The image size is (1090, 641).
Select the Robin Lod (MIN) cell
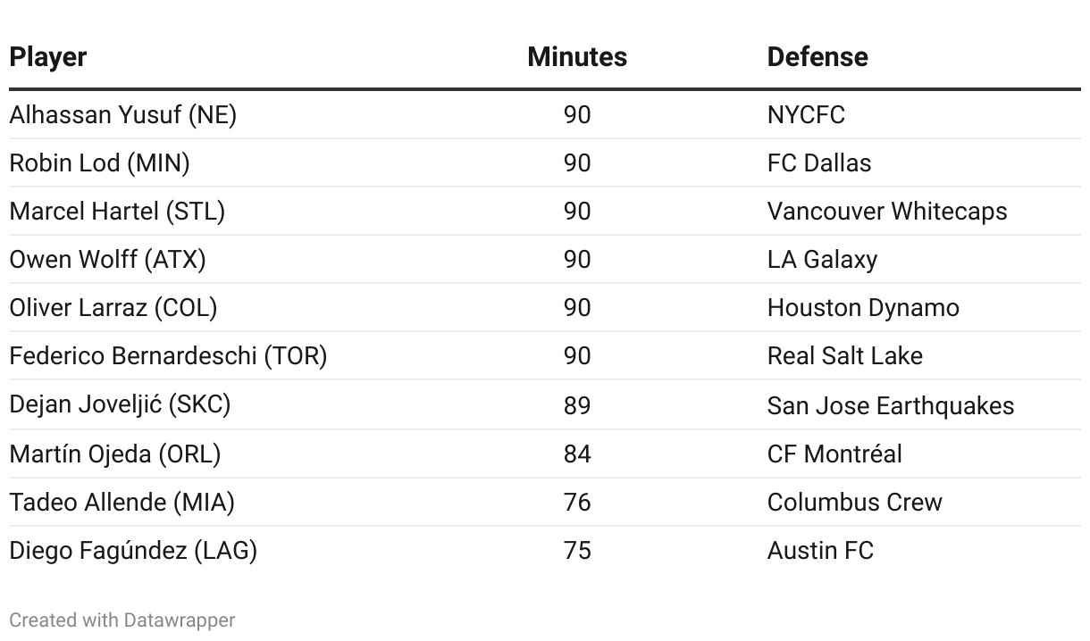pyautogui.click(x=99, y=163)
